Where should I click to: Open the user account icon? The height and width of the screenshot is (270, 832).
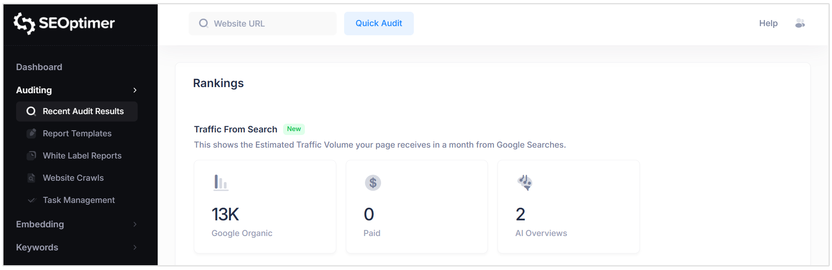800,23
